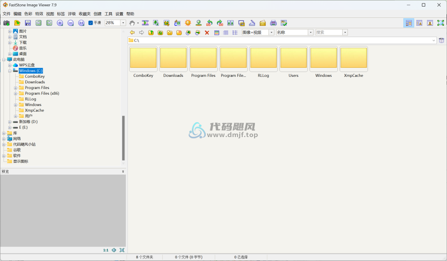Screen dimensions: 447x261
Task: Expand the 库 tree node
Action: [3, 133]
